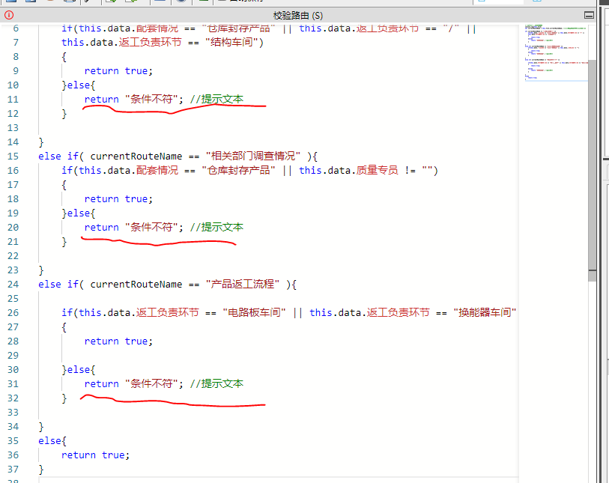Click the globe icon in the top toolbar

pos(181,2)
